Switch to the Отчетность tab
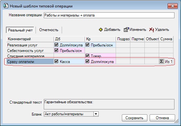 [x=49, y=30]
